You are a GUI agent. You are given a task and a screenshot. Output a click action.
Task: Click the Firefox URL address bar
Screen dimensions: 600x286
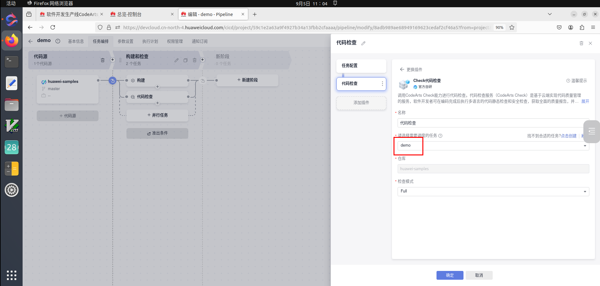point(306,27)
